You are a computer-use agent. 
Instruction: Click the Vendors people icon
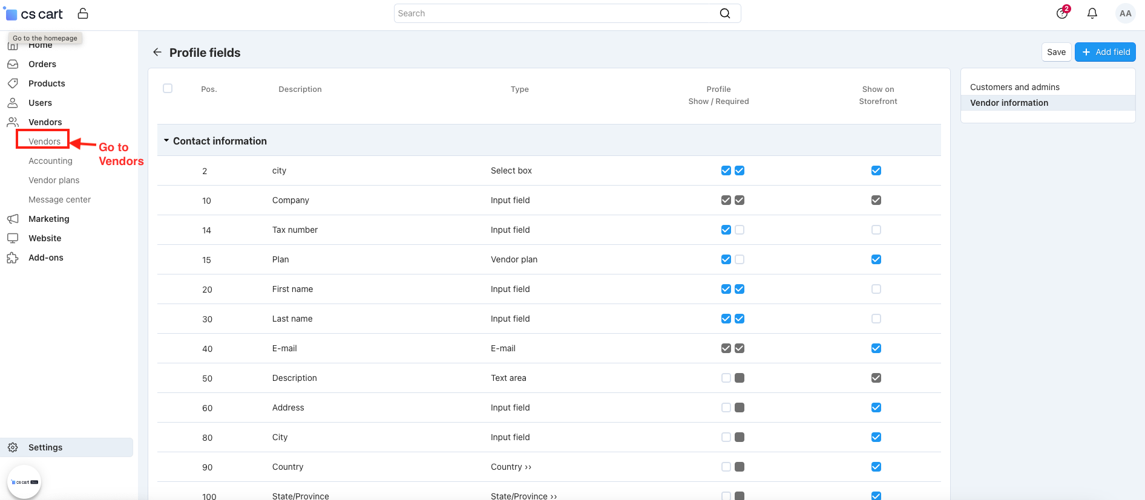[13, 122]
